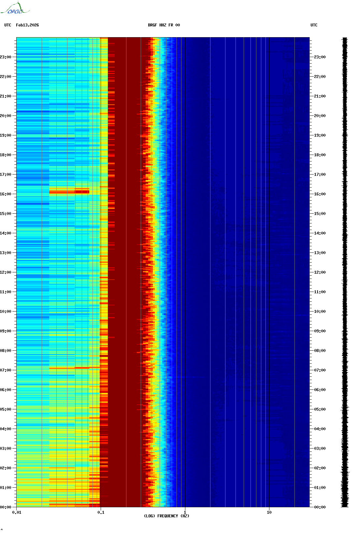The width and height of the screenshot is (359, 533).
Task: Click the BRGF HHZ FR 00 station title
Action: (164, 25)
